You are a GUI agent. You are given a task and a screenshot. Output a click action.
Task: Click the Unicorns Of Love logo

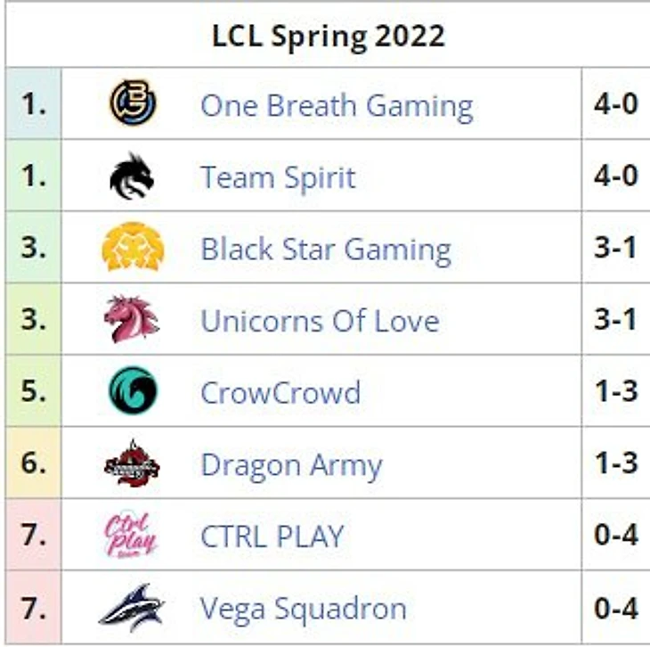point(132,320)
